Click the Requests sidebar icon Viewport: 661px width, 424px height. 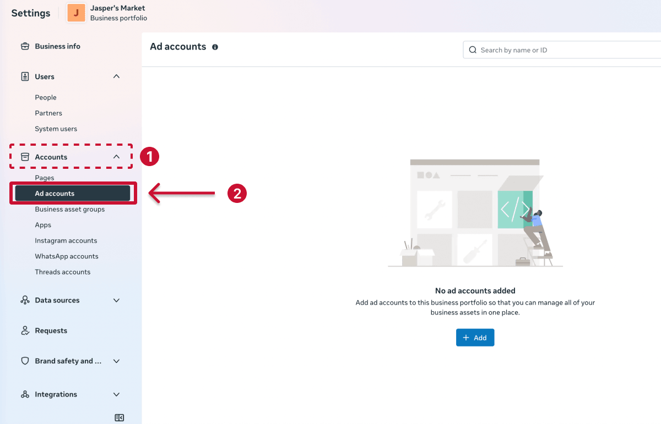(x=25, y=331)
